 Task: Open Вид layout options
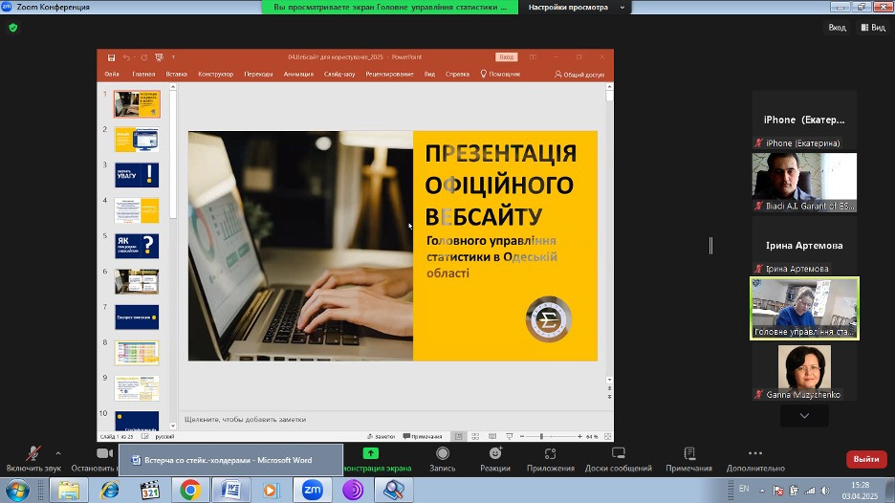(x=873, y=28)
